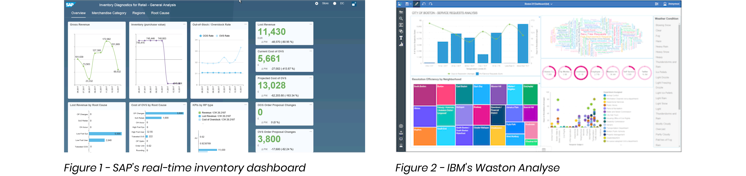Open options menu of OVS Order Proposal Changes card
This screenshot has height=176, width=746.
311,132
